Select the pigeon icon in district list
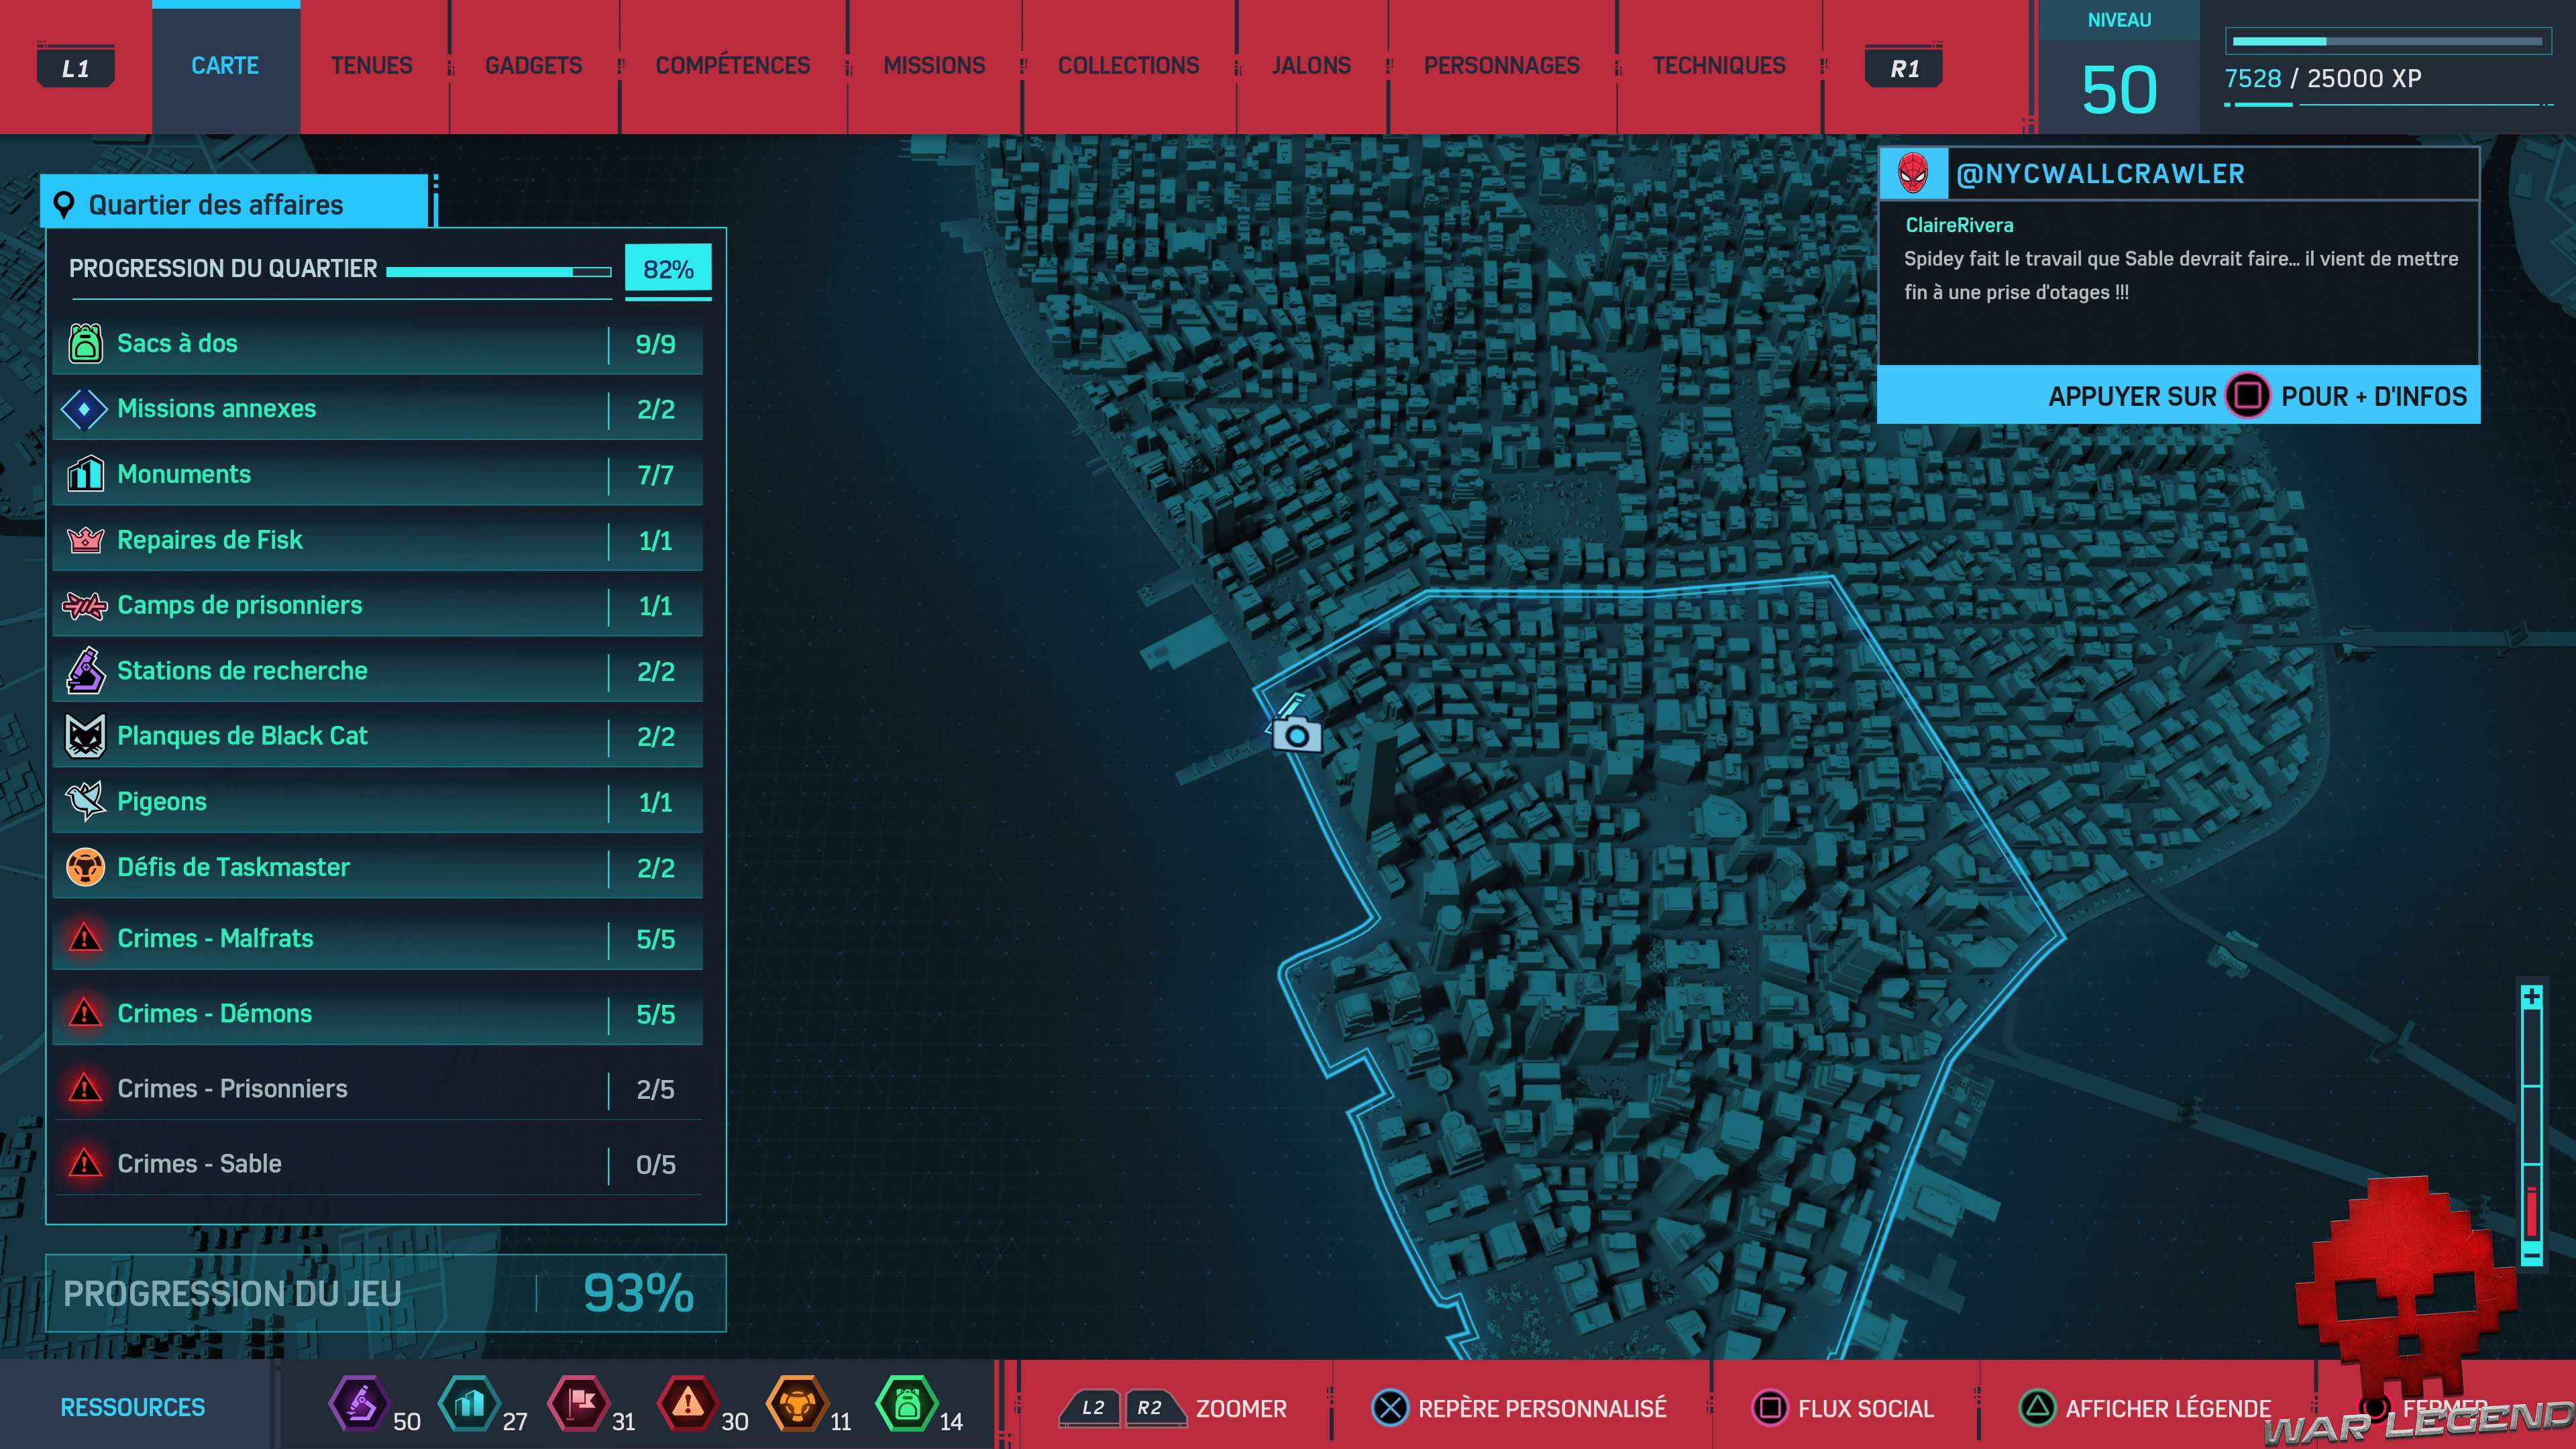Viewport: 2576px width, 1449px height. 85,801
